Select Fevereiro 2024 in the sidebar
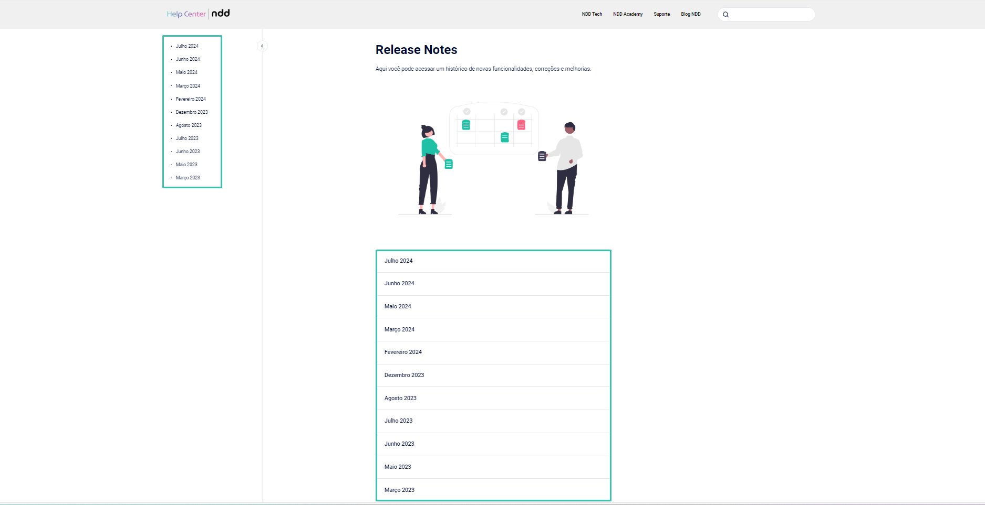This screenshot has height=505, width=985. [191, 99]
